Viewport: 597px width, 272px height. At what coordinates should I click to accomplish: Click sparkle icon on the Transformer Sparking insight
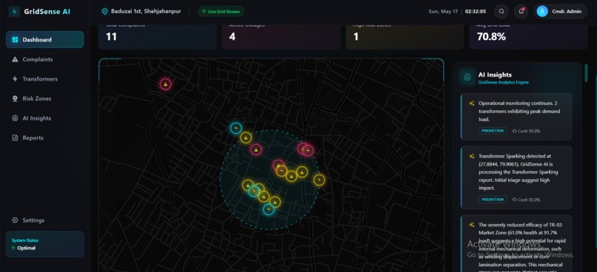[472, 156]
